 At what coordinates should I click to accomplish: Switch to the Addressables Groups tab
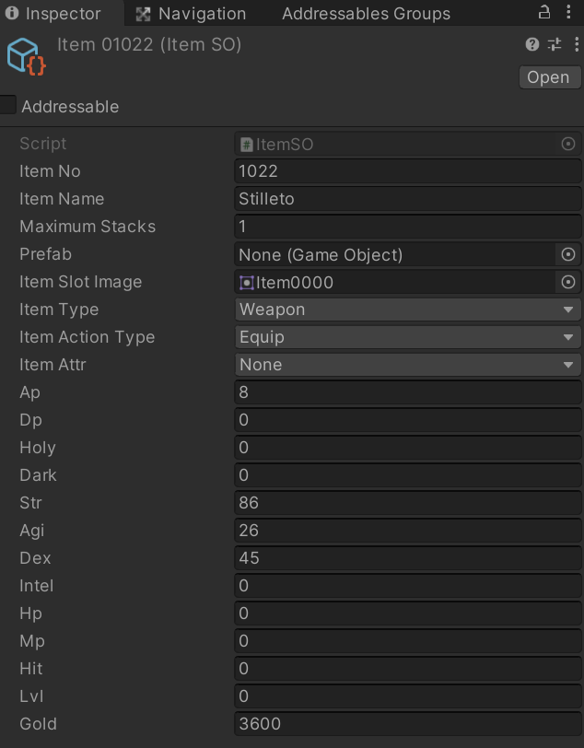tap(366, 14)
